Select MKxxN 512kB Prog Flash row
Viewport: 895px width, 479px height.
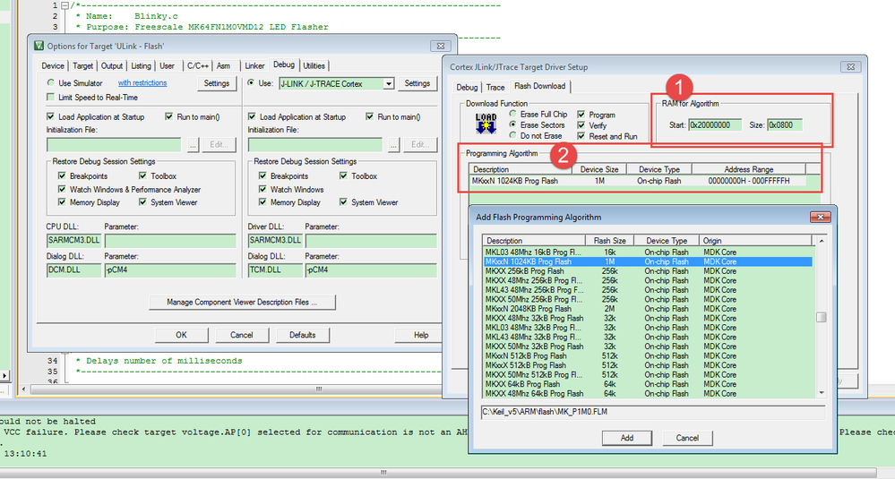tap(648, 355)
